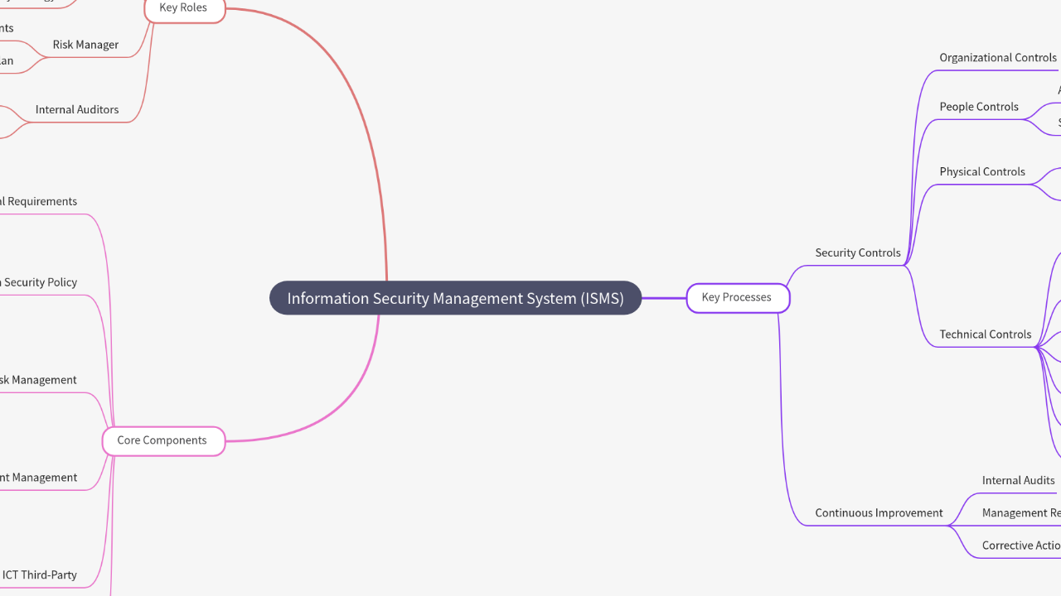Click the Continuous Improvement branch

pos(879,512)
